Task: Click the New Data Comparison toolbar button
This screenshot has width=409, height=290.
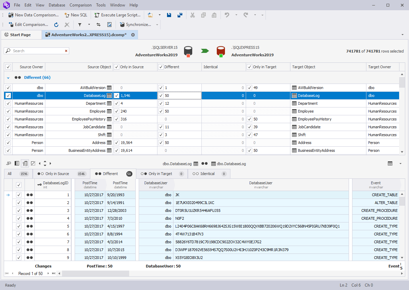Action: click(33, 15)
